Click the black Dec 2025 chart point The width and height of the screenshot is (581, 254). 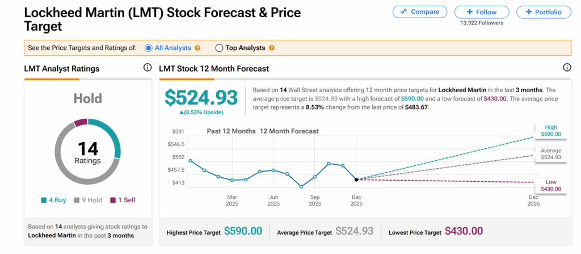click(x=356, y=179)
